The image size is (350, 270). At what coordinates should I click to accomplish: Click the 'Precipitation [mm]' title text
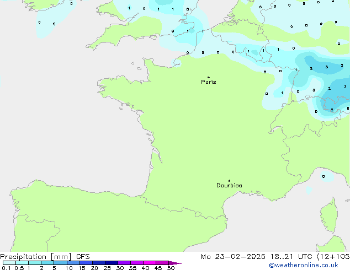[36, 257]
